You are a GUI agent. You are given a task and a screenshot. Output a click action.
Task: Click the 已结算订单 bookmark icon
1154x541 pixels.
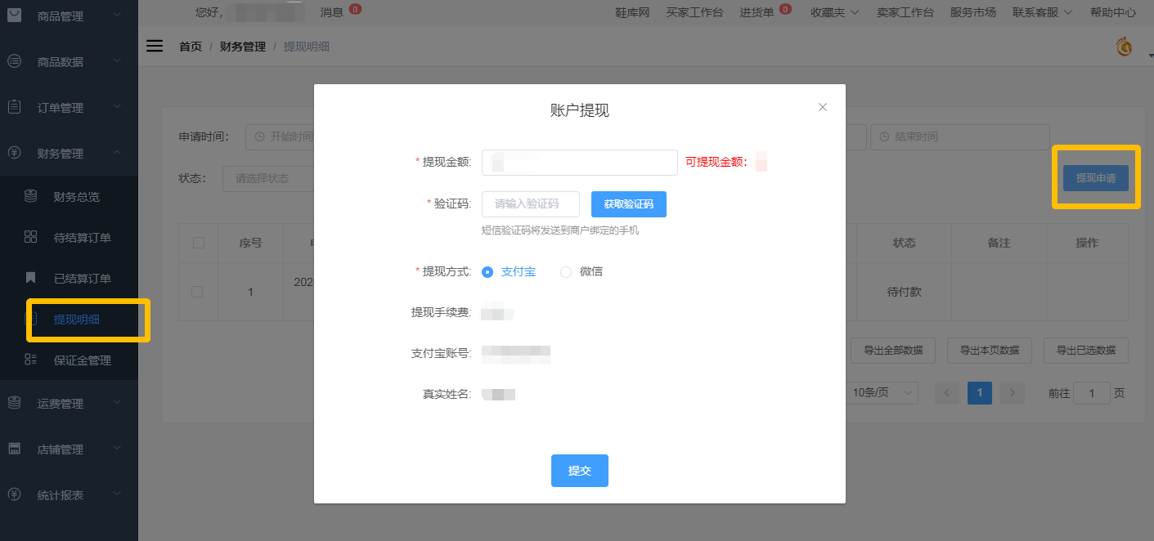pos(31,278)
